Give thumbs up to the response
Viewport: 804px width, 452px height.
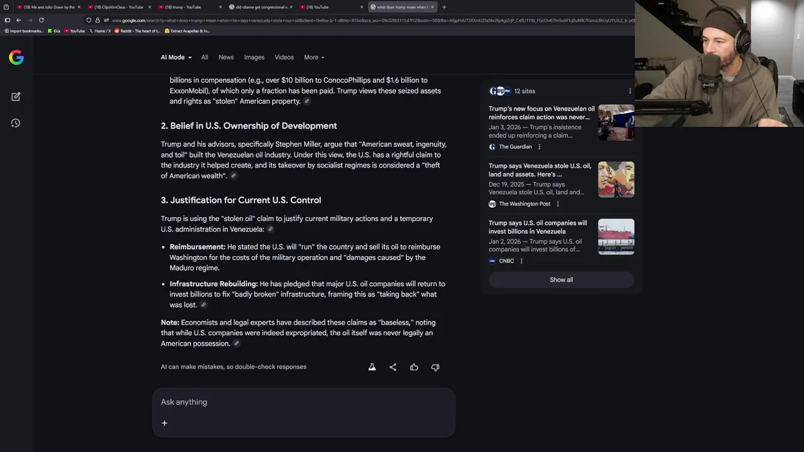(x=414, y=367)
